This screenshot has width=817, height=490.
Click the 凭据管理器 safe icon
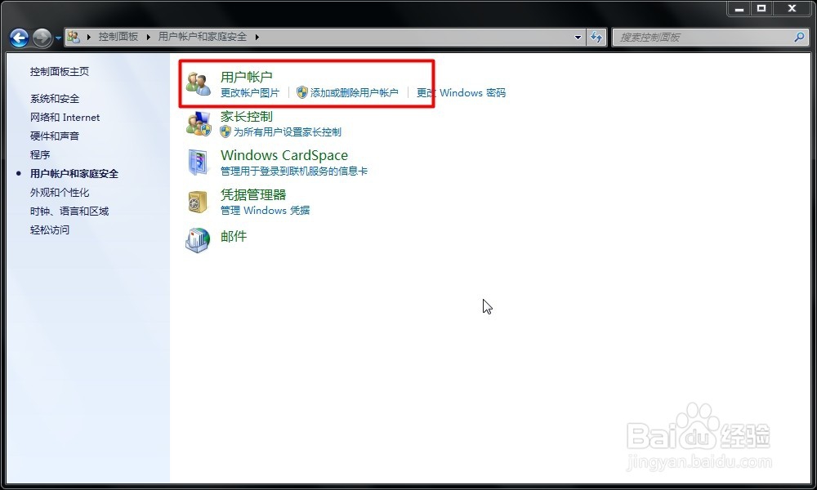pos(198,202)
